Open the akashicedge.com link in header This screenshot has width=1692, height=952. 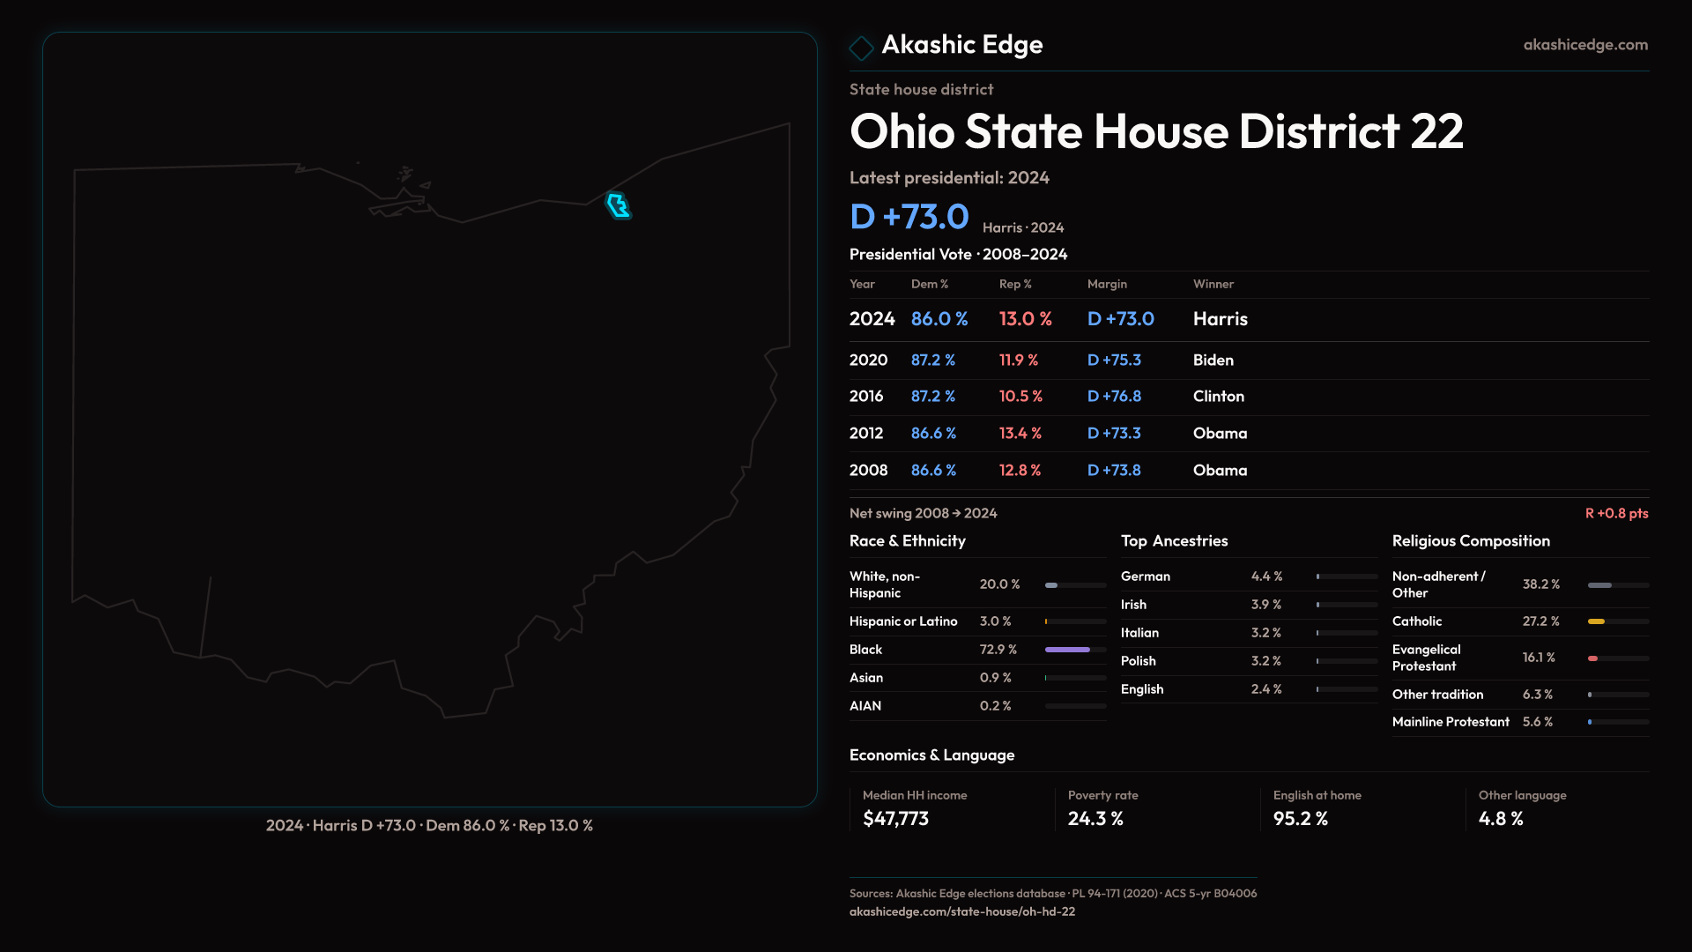point(1584,45)
